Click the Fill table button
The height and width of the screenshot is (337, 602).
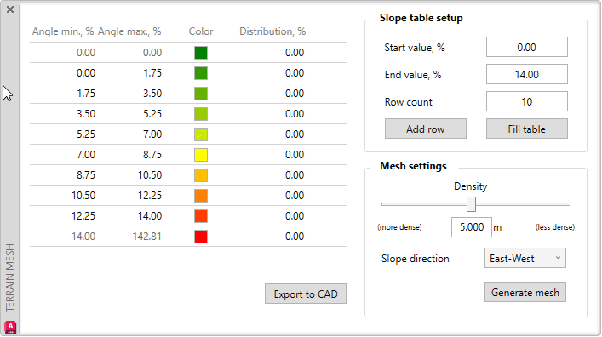click(527, 129)
